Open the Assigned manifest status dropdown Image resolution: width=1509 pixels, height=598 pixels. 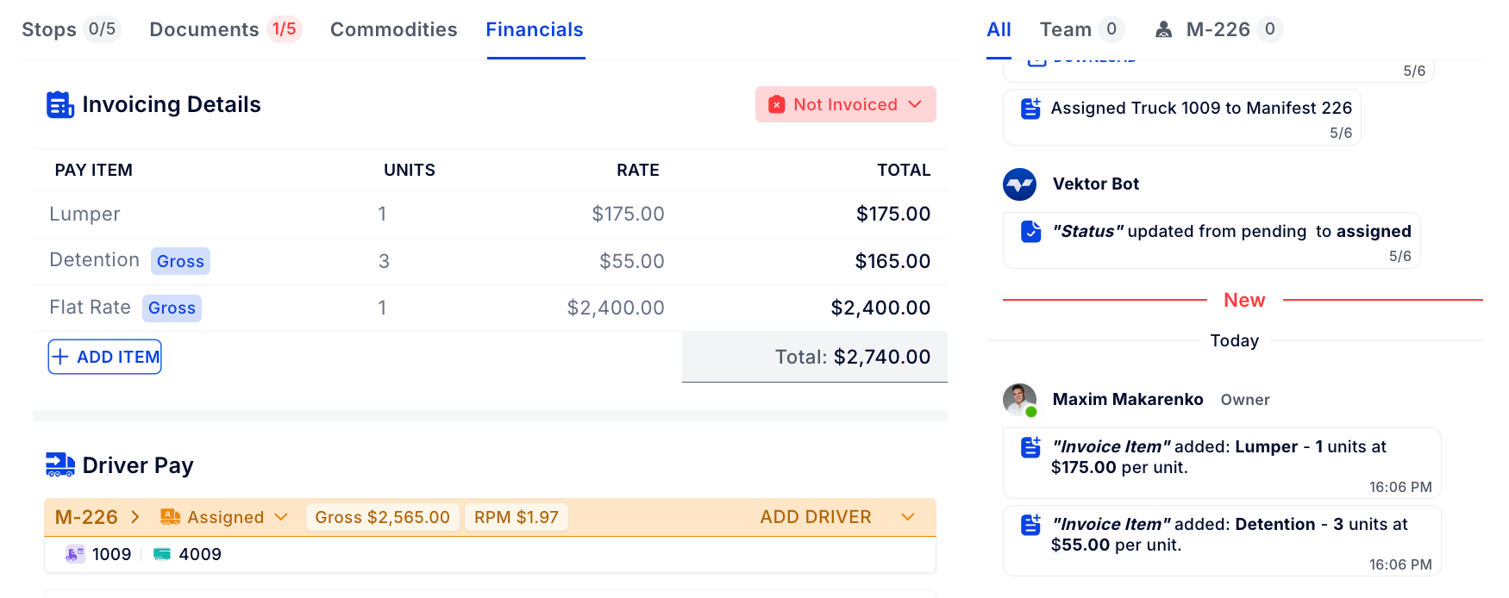[281, 517]
